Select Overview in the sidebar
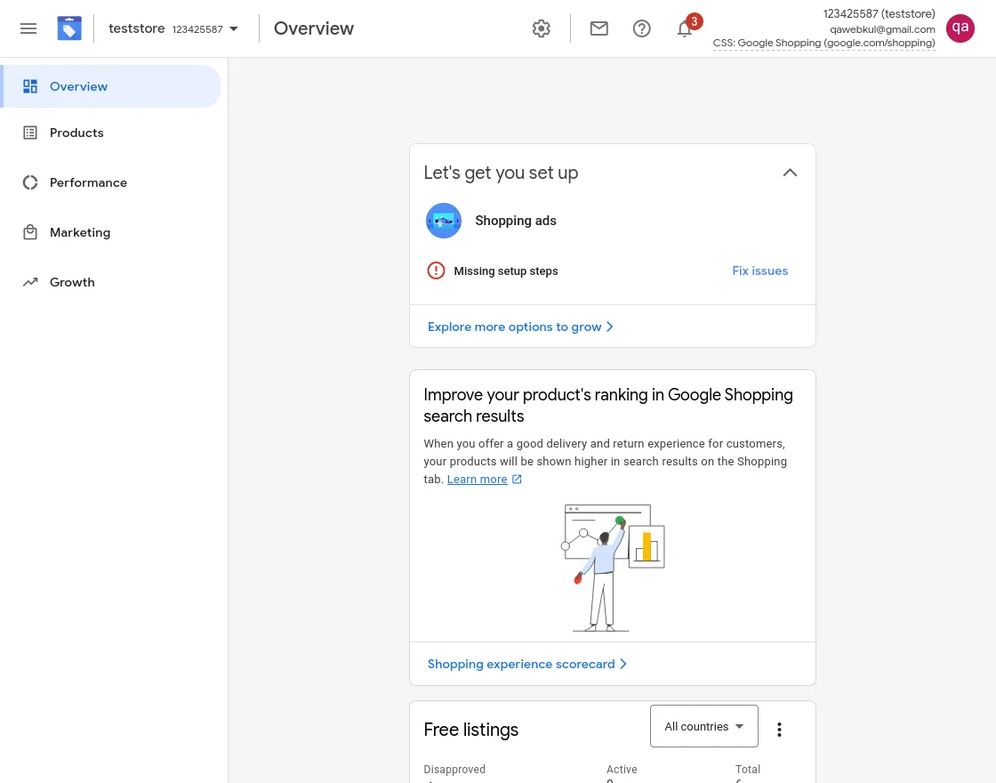The image size is (996, 783). [78, 86]
